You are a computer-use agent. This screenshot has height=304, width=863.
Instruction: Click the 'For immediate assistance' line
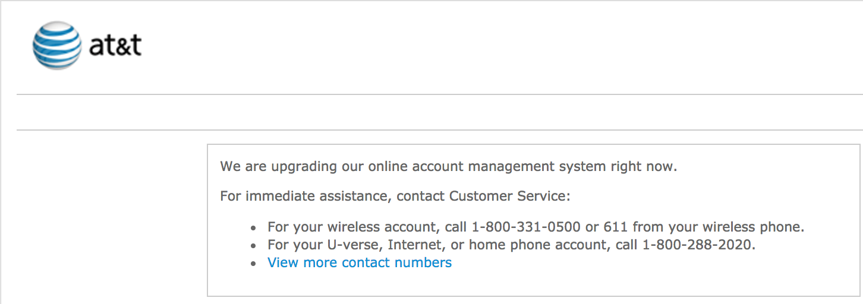pos(395,196)
